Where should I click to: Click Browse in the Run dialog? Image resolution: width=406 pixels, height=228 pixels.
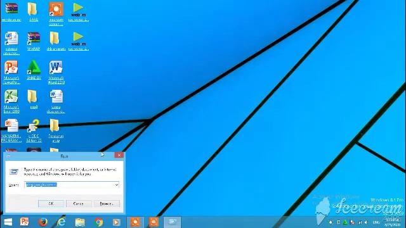(107, 204)
